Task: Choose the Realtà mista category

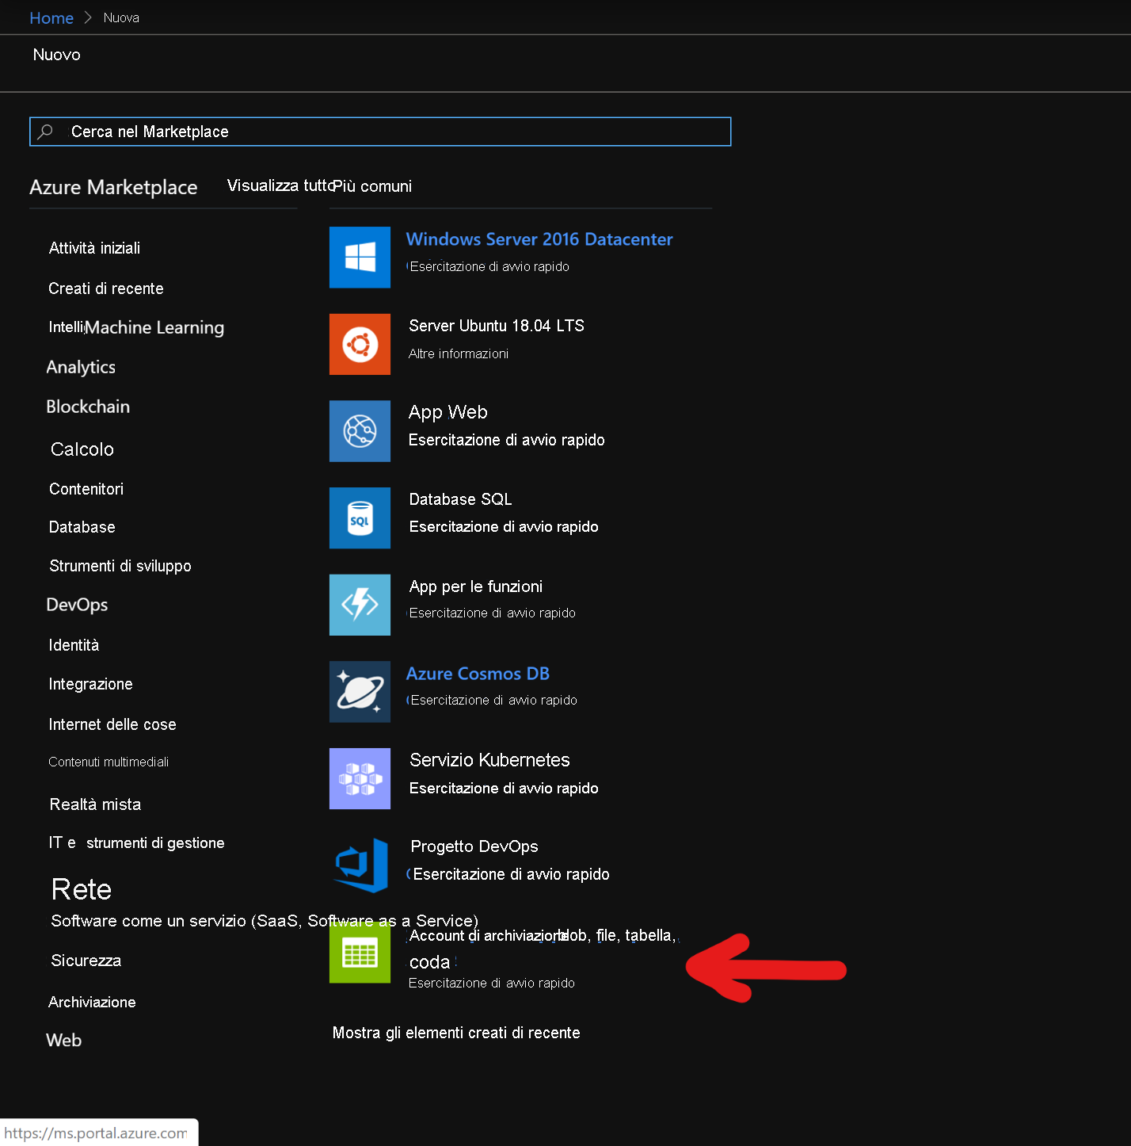Action: (95, 804)
